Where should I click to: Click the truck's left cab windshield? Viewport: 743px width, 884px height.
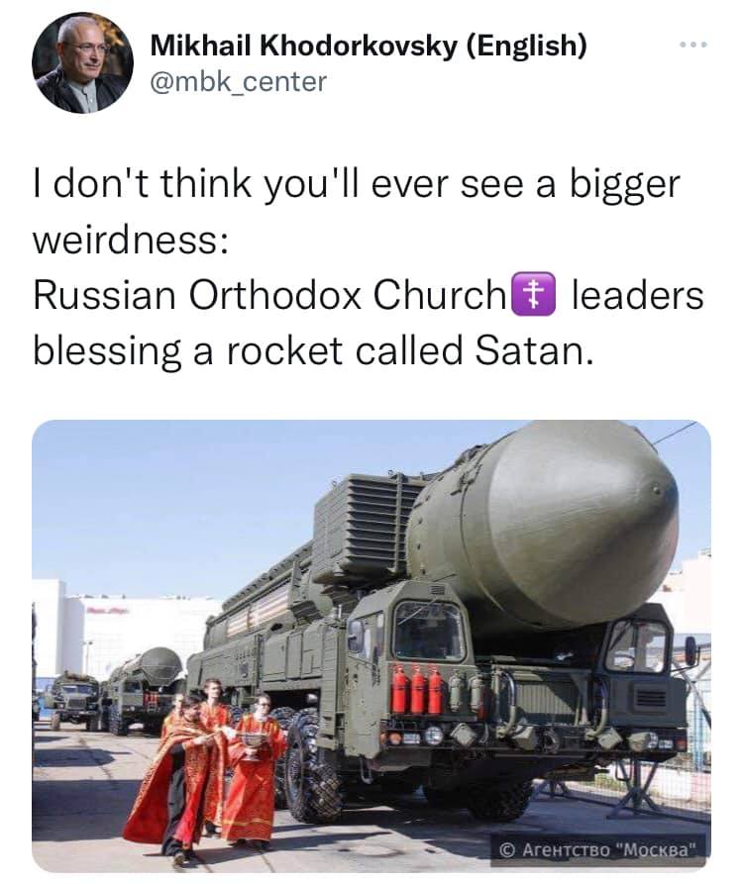click(x=429, y=631)
